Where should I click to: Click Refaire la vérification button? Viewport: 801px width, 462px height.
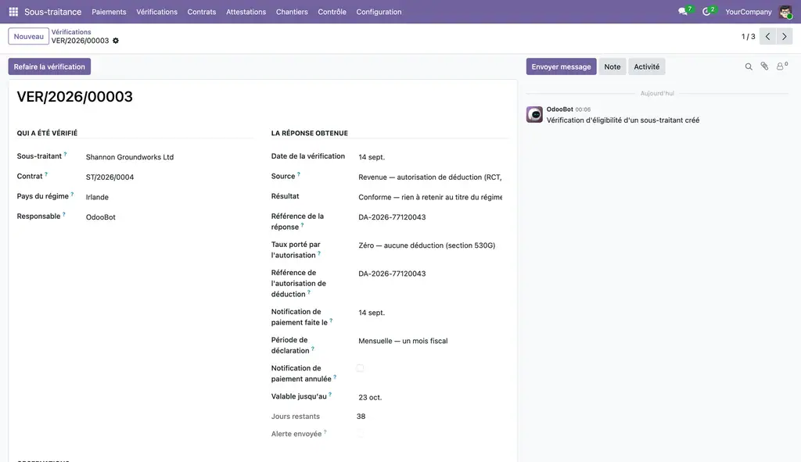pyautogui.click(x=49, y=66)
